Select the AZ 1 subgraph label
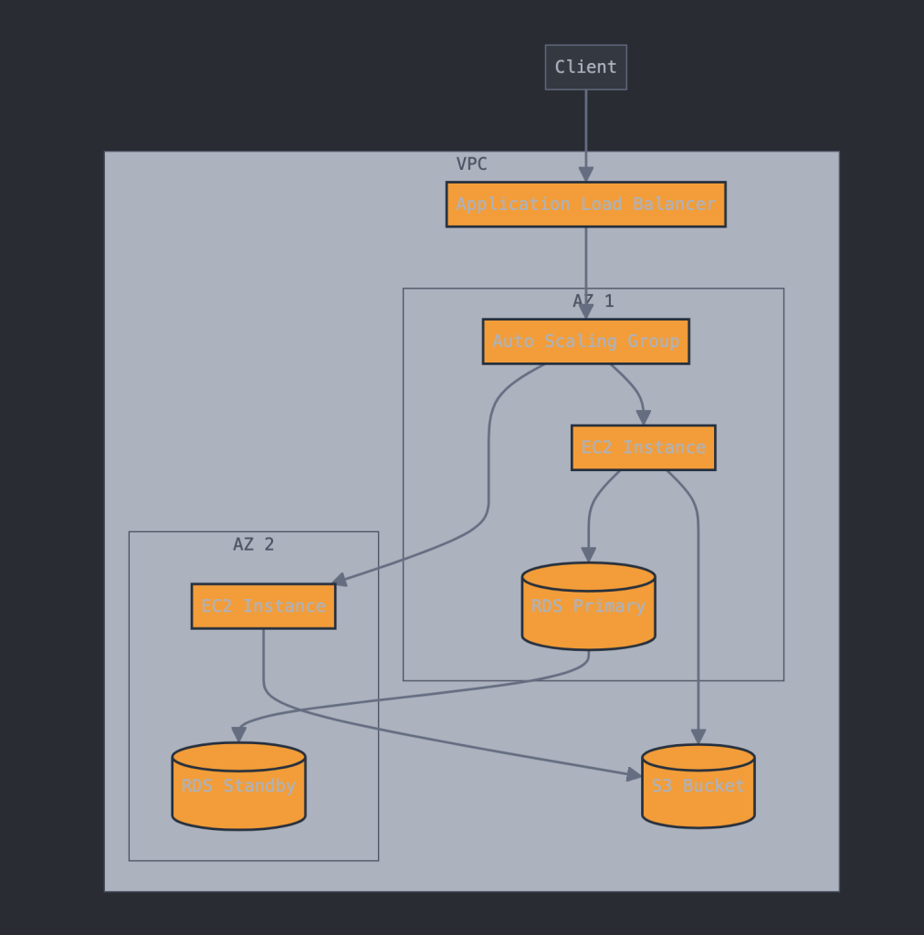 coord(593,301)
